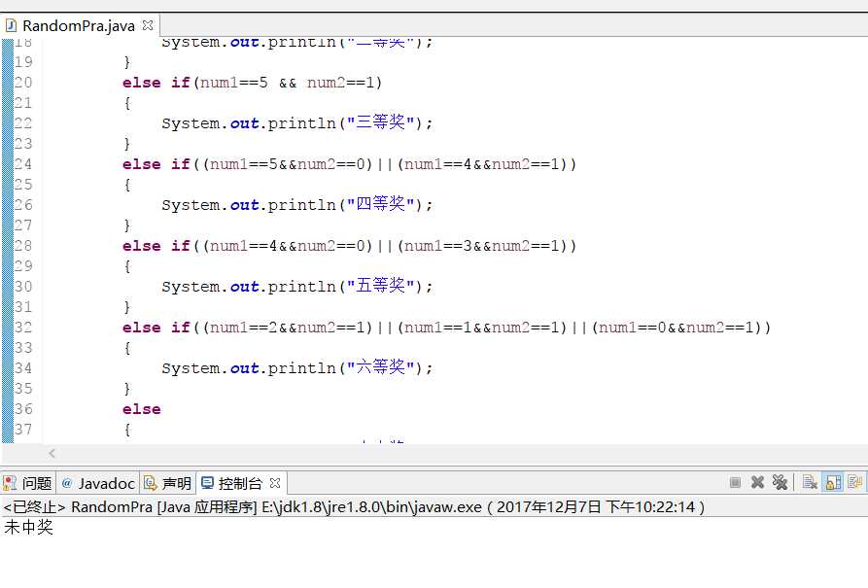Toggle the Scroll Lock console button

click(833, 483)
